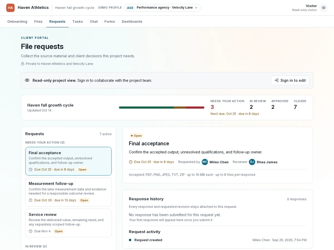
Task: Go to the Tasks tab
Action: tap(78, 21)
